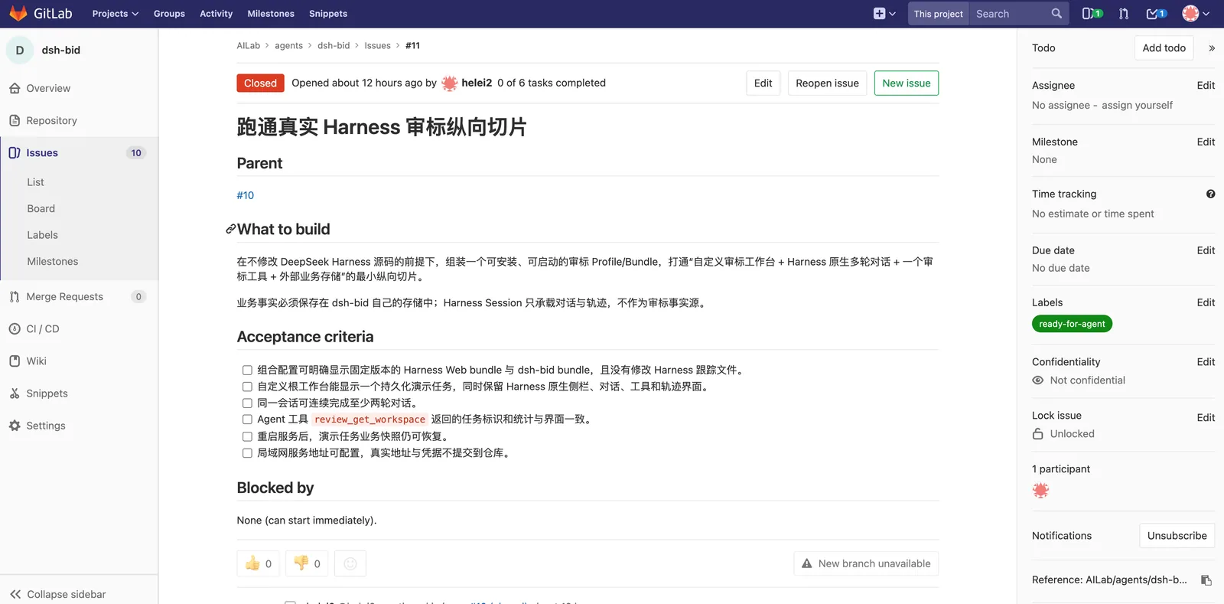This screenshot has height=604, width=1224.
Task: Click the Repository file icon in sidebar
Action: [15, 120]
